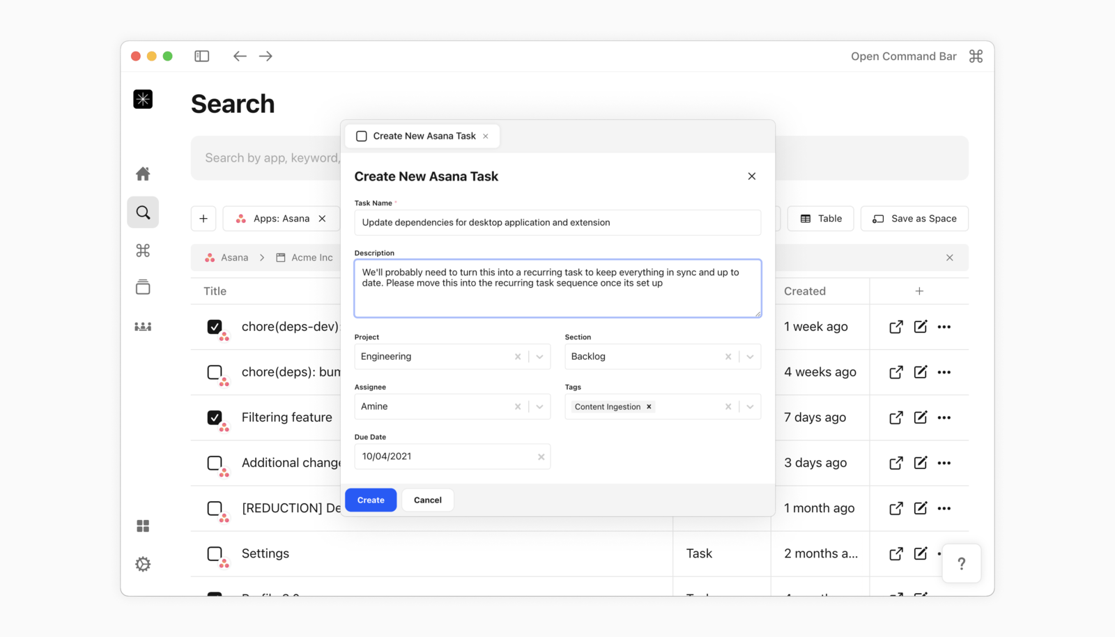The width and height of the screenshot is (1115, 637).
Task: Open the team members sidebar icon
Action: pyautogui.click(x=143, y=326)
